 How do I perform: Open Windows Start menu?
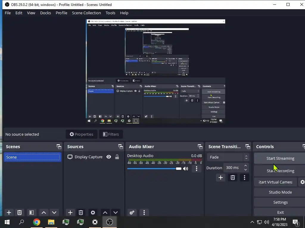(x=7, y=222)
